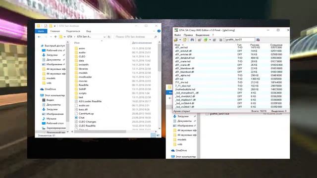Sort by the Смещение column header

point(276,45)
